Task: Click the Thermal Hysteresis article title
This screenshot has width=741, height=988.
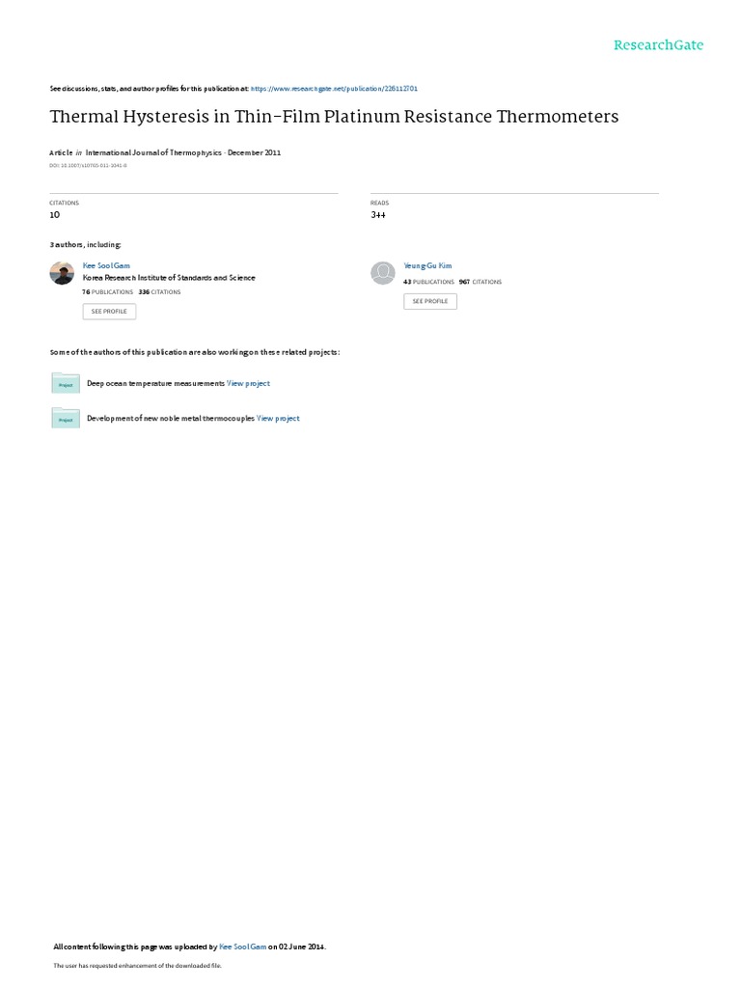Action: tap(334, 117)
